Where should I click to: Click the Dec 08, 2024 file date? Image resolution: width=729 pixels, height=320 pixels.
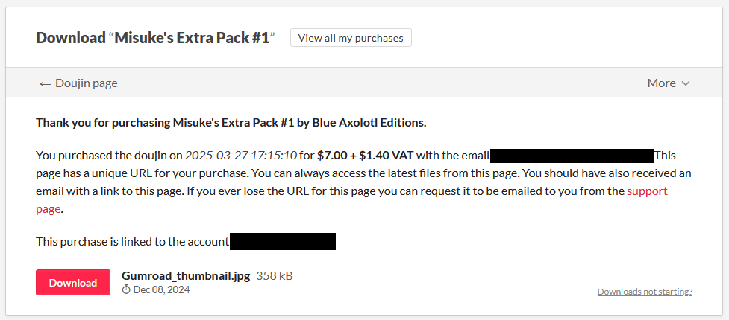161,289
